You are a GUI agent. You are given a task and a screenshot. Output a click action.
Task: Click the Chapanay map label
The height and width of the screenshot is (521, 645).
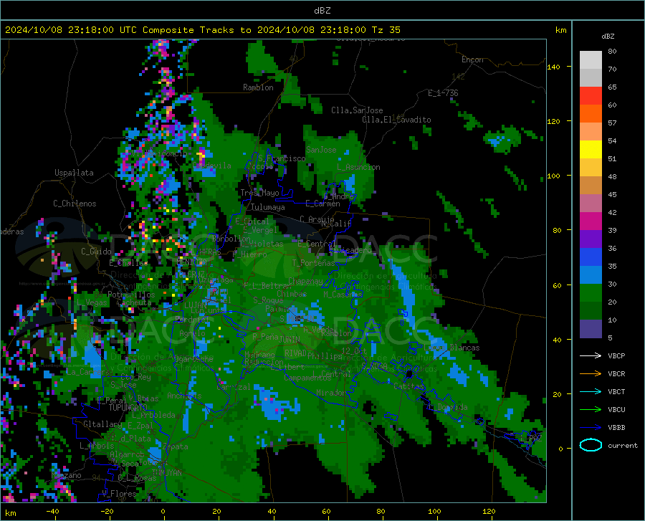[305, 281]
